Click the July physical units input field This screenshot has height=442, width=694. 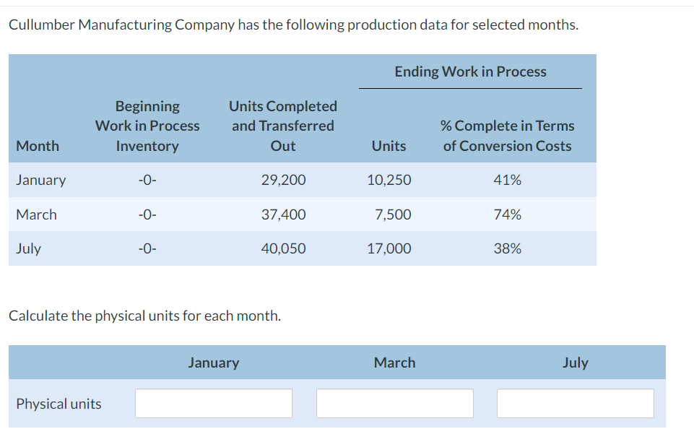[x=575, y=403]
